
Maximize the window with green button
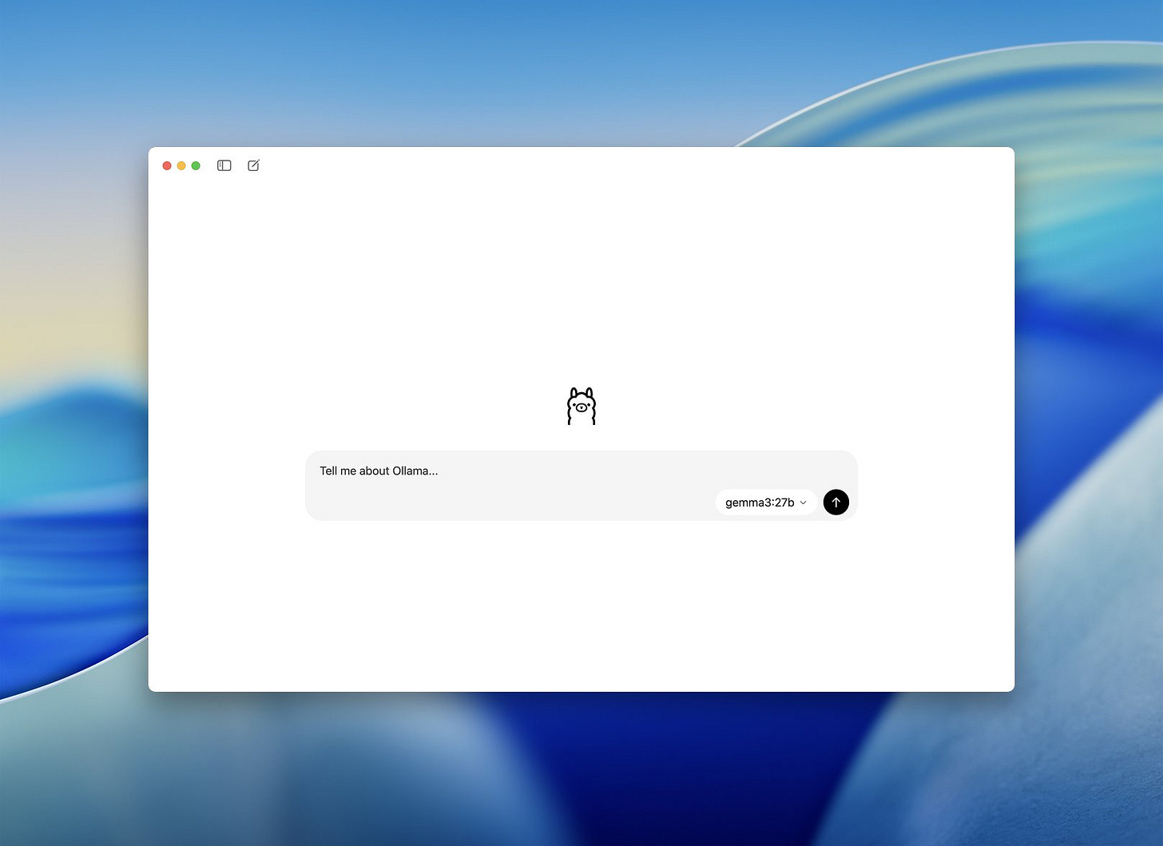(x=196, y=165)
